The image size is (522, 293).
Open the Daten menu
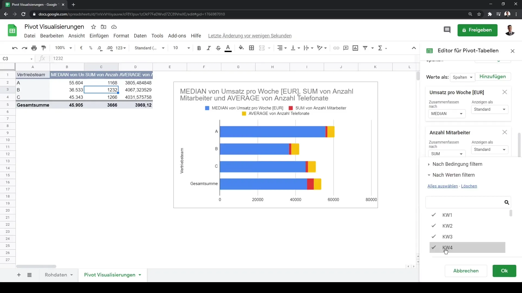pos(140,36)
